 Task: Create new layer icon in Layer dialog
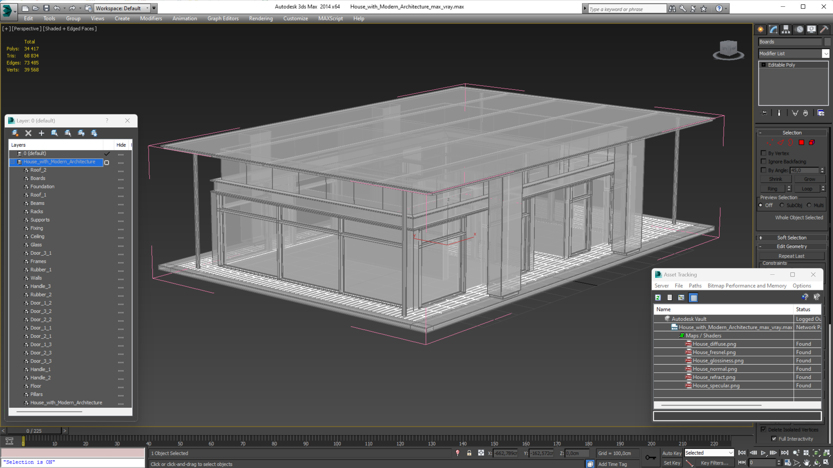(15, 133)
